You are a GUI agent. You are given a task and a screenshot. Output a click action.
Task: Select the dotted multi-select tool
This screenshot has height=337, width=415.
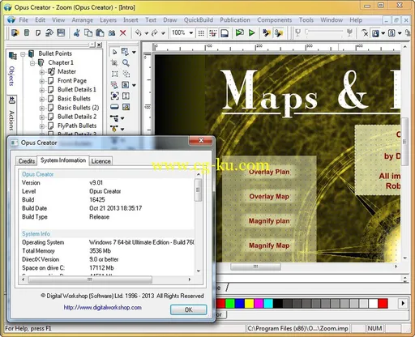(126, 74)
